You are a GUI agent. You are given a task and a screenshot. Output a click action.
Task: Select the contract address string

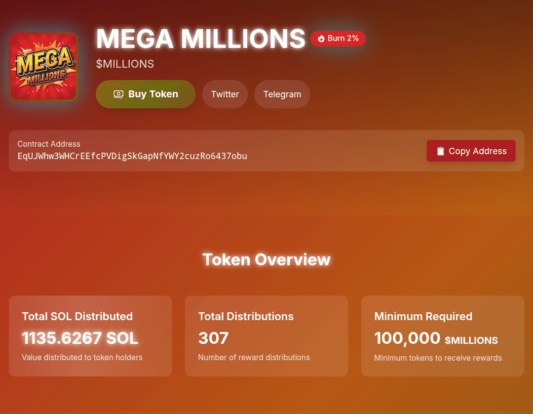click(132, 156)
